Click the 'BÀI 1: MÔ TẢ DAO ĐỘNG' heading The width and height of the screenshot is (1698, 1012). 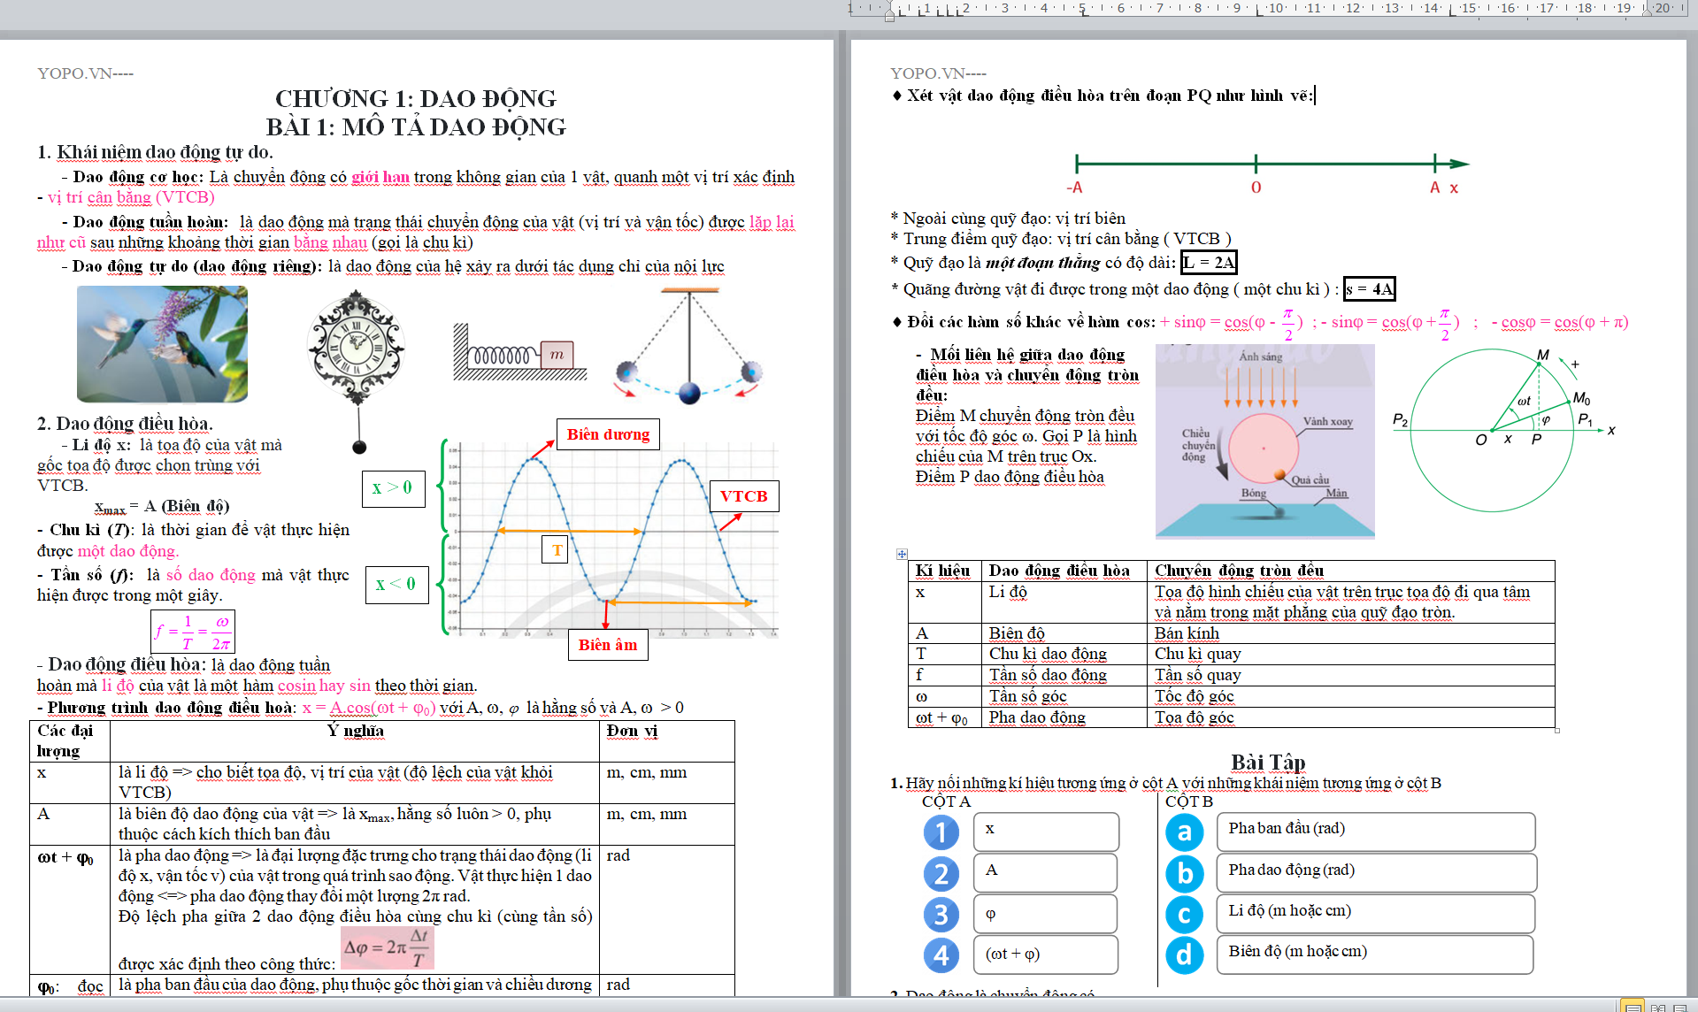(x=416, y=126)
